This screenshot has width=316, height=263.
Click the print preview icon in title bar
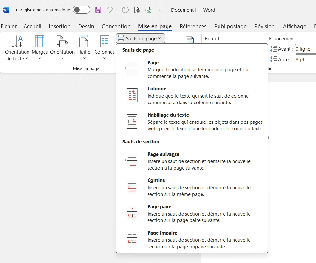137,10
